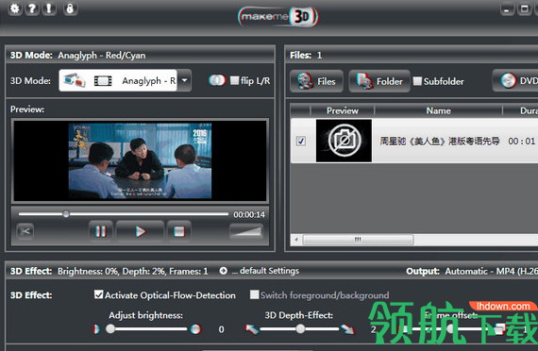This screenshot has height=351, width=538.
Task: Click the Files: 1 counter text
Action: coord(306,56)
